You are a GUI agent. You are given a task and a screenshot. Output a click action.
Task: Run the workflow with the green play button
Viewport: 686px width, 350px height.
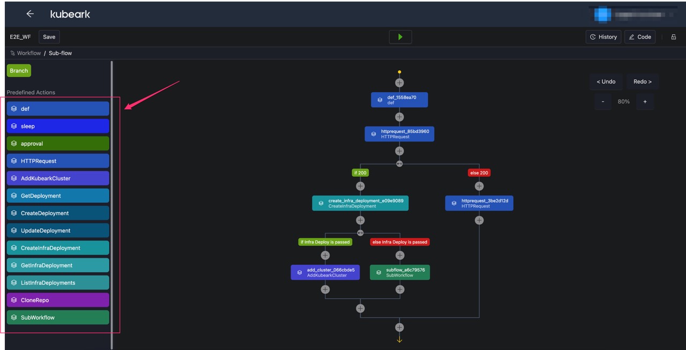click(400, 36)
